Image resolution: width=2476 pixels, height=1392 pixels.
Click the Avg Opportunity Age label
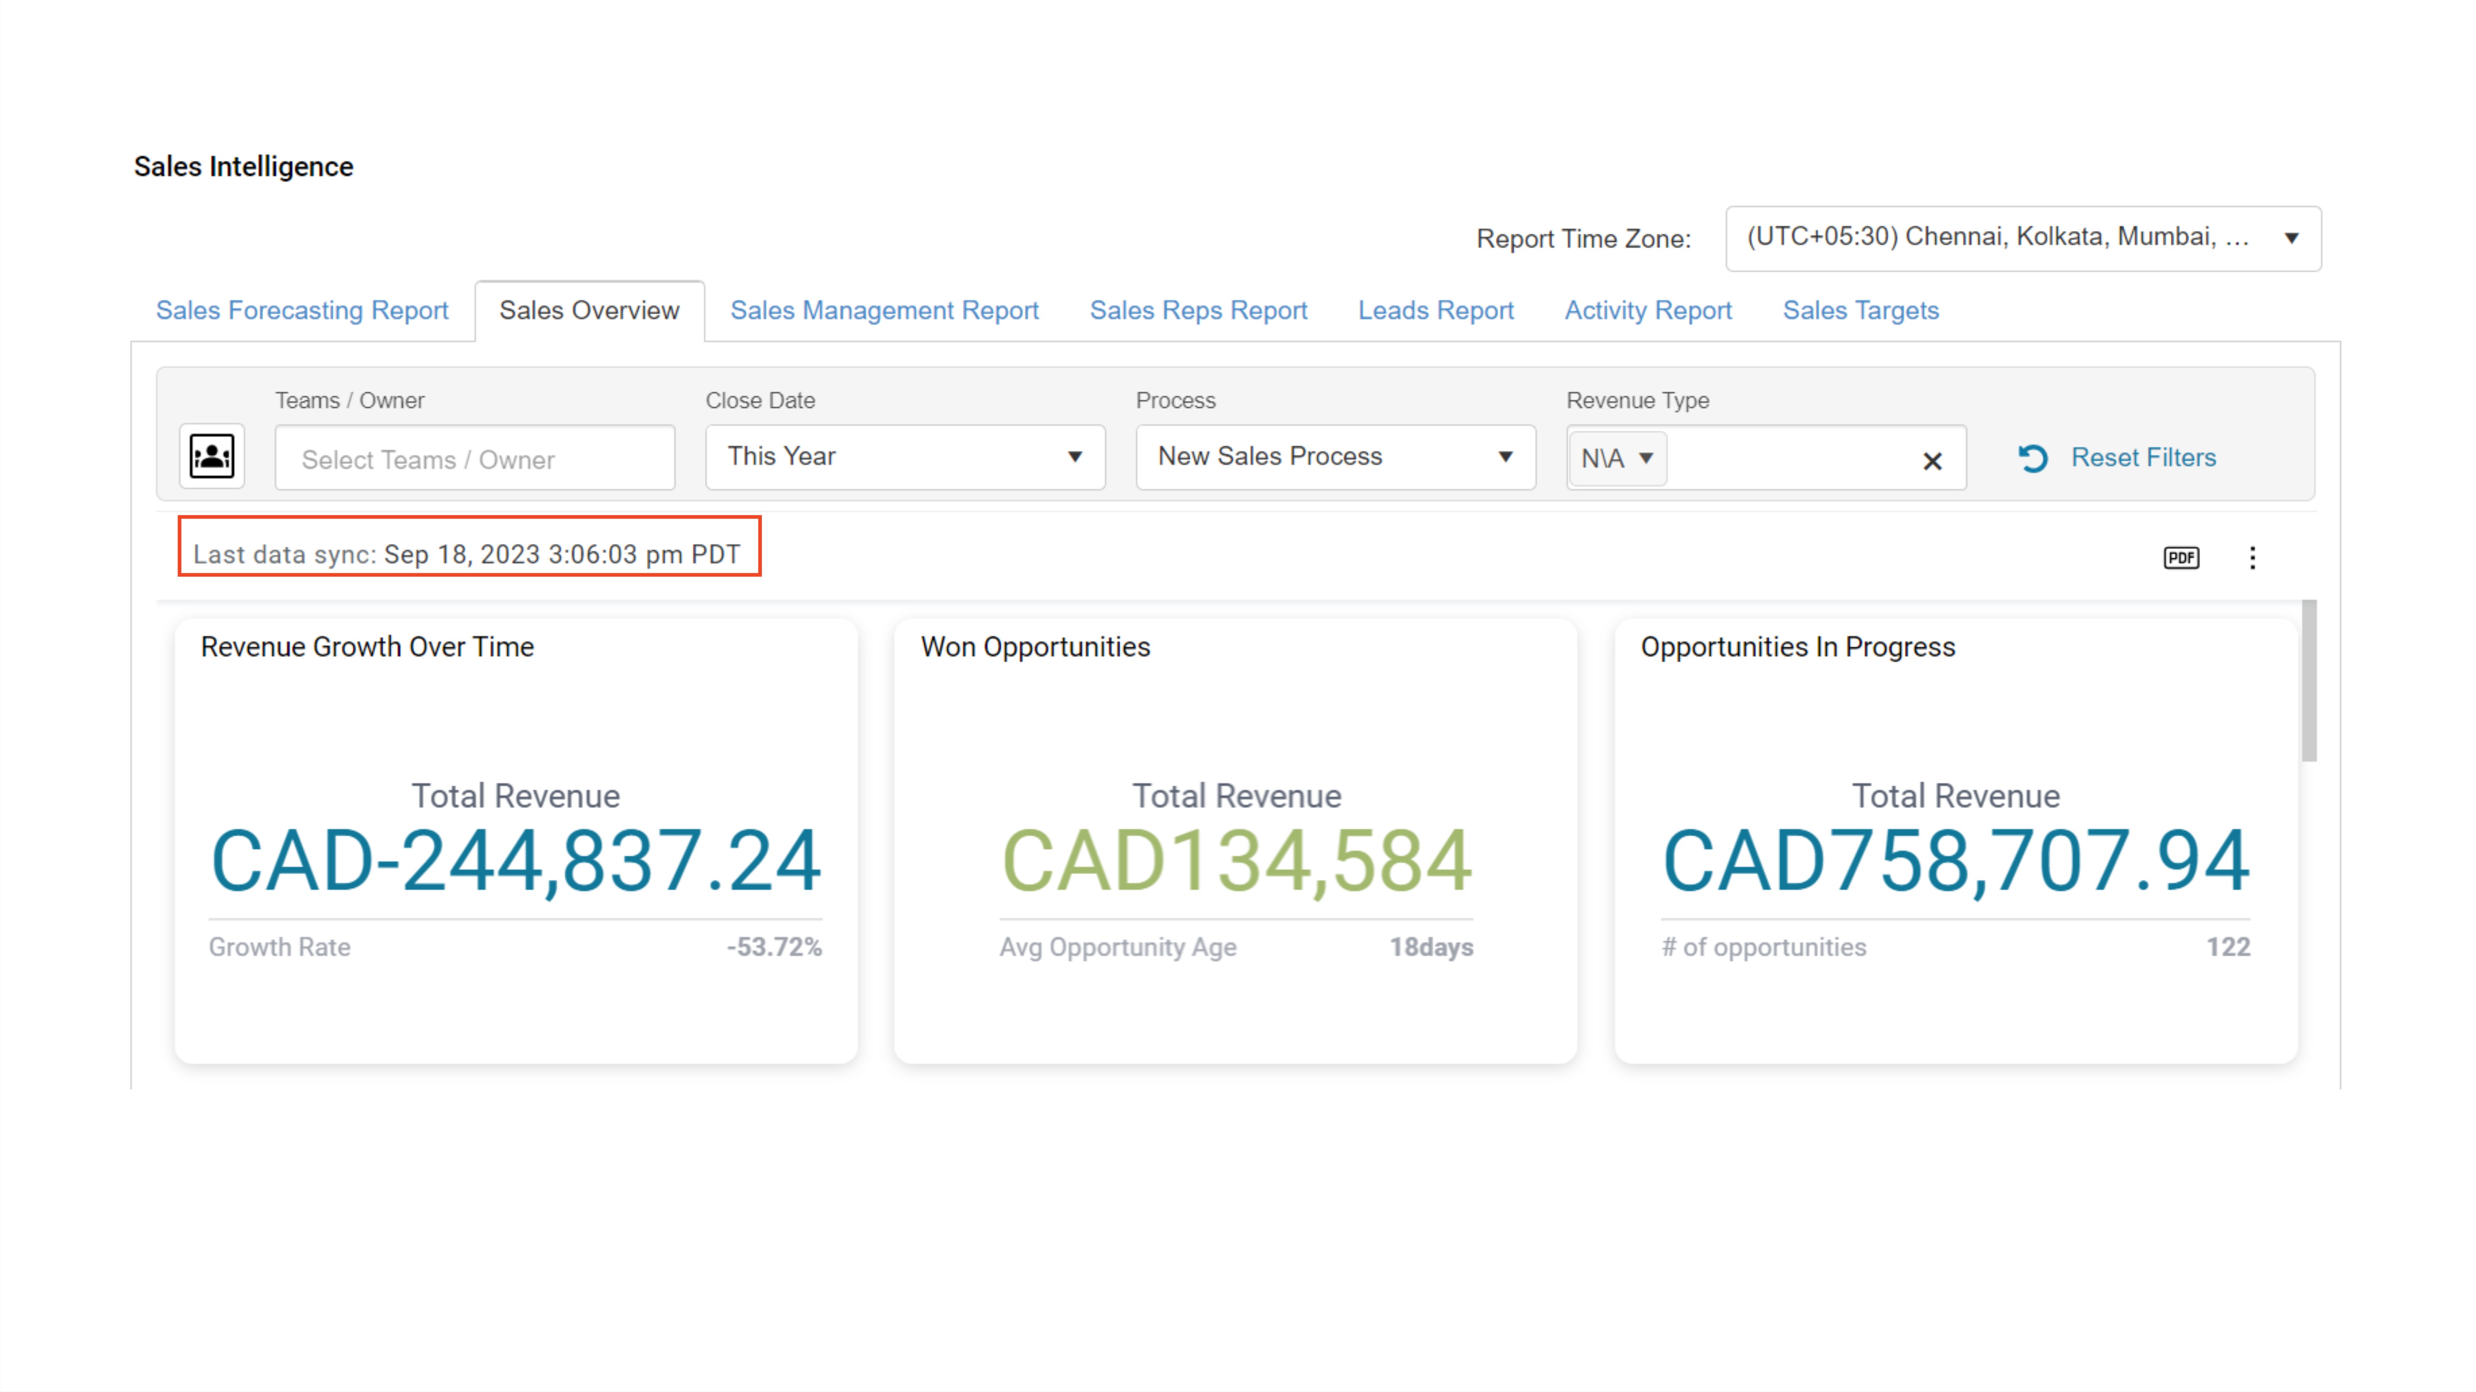(1118, 947)
